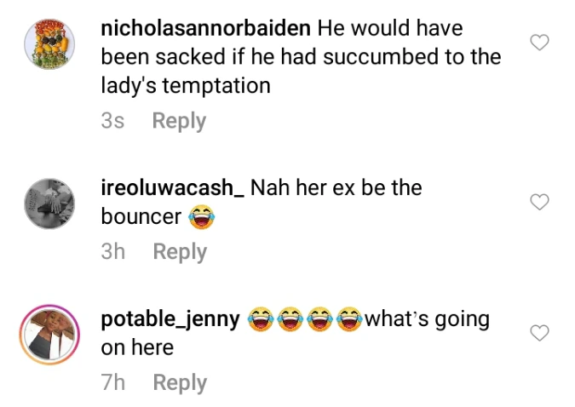View potable_jenny's story from ringed avatar
575x407 pixels.
[49, 335]
